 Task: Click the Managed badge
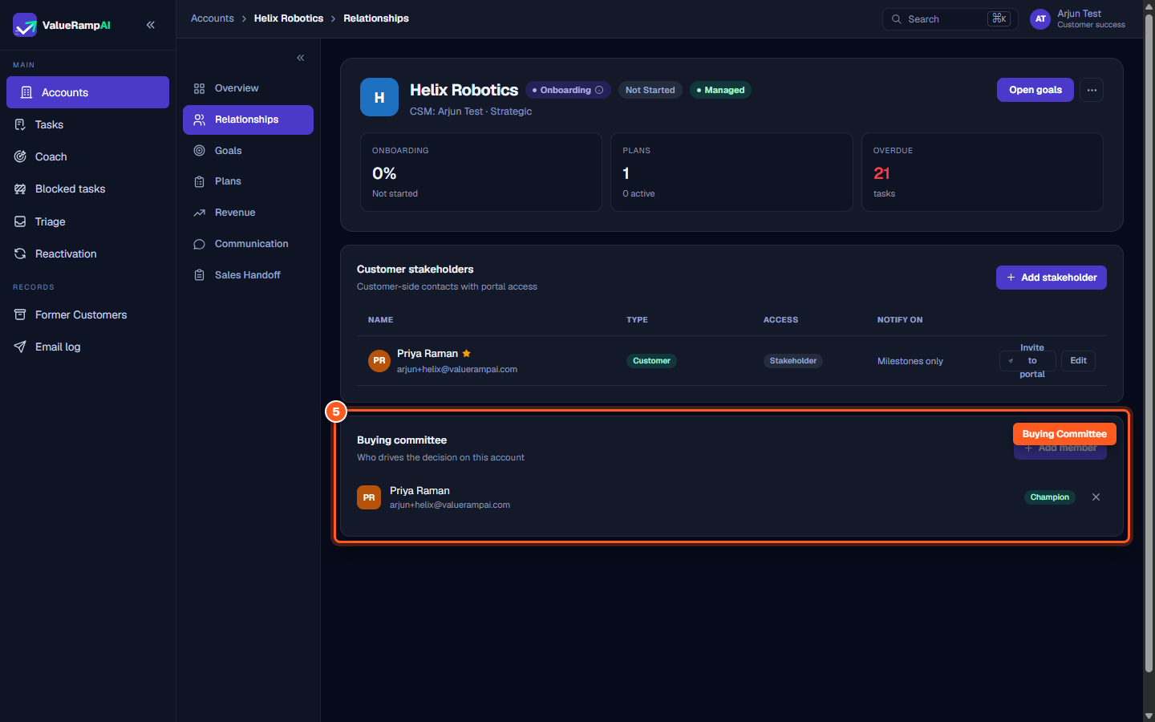[720, 90]
